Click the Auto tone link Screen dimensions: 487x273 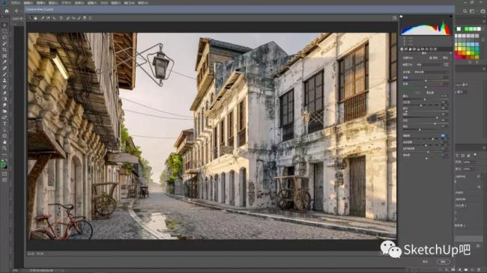coord(417,93)
